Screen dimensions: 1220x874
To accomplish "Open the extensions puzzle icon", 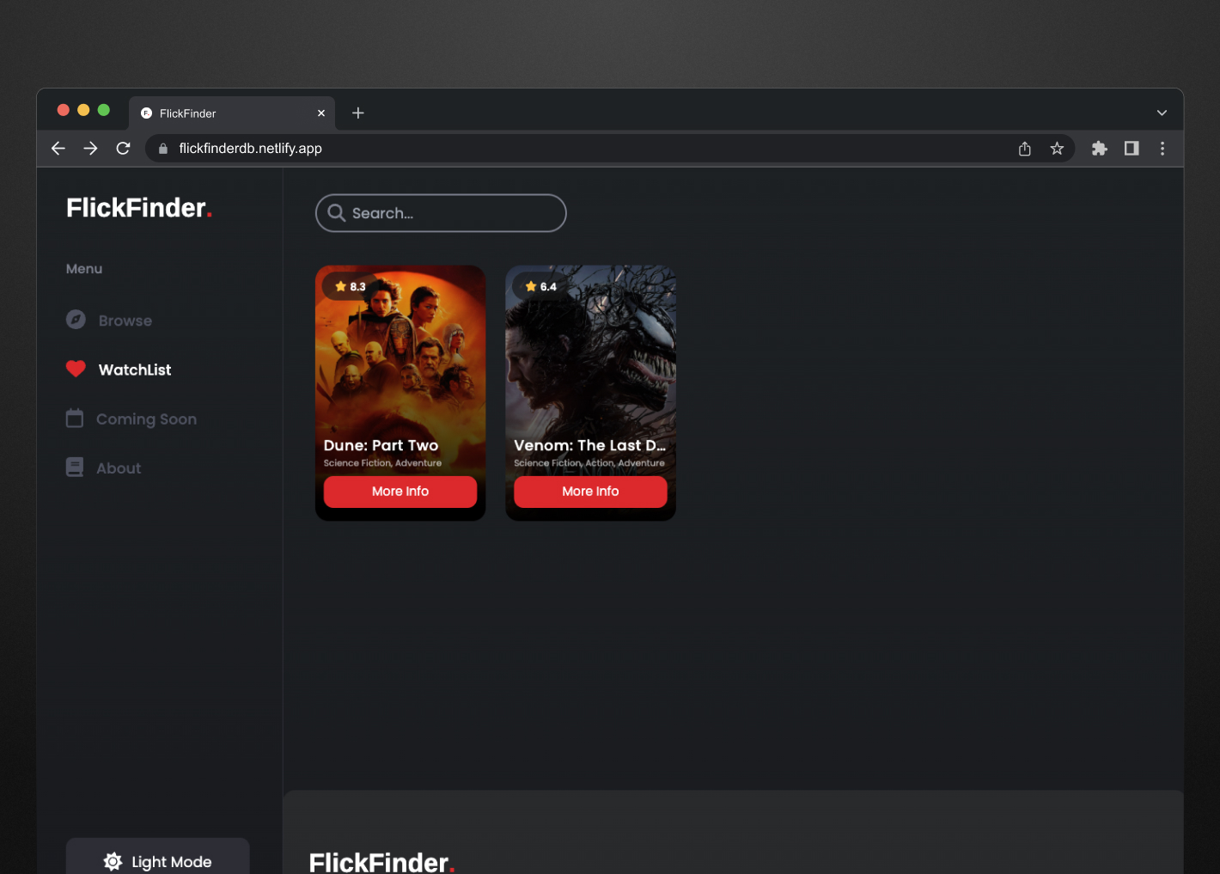I will click(1099, 149).
